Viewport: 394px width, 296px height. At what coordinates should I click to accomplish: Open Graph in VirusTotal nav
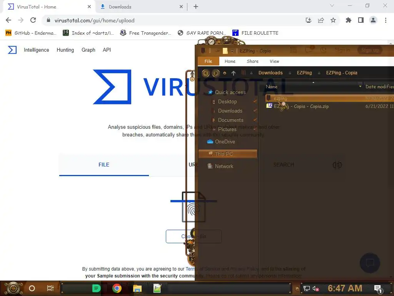click(x=88, y=50)
